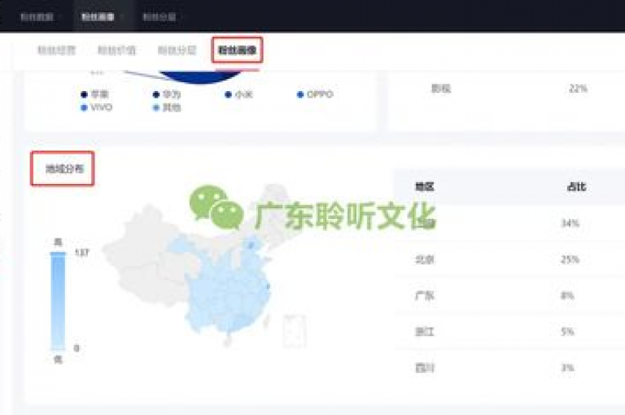
Task: Switch to 粉丝价值 sub-tab
Action: pyautogui.click(x=117, y=50)
